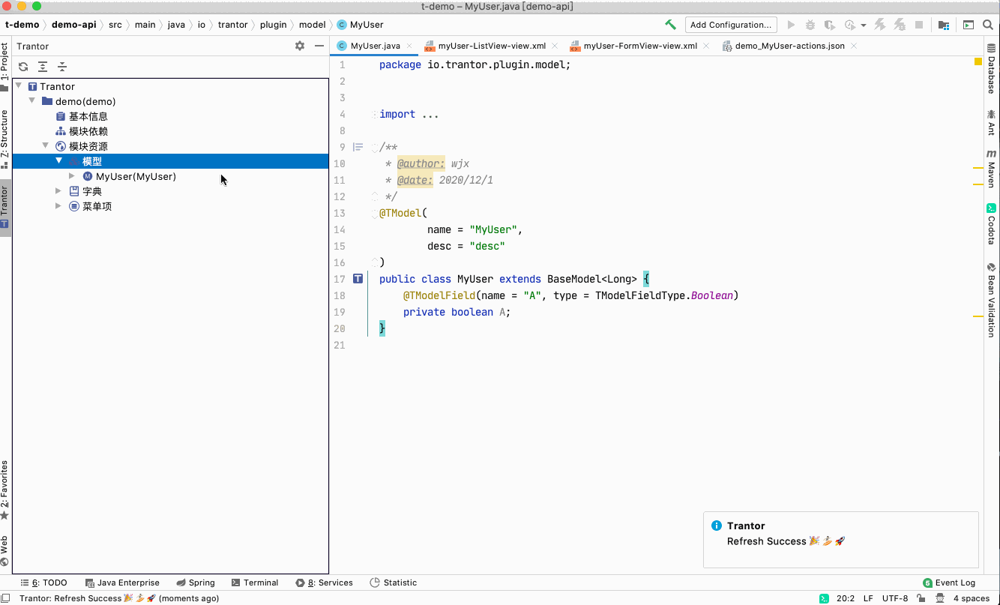Image resolution: width=1000 pixels, height=605 pixels.
Task: Click the Run with Coverage icon
Action: point(829,25)
